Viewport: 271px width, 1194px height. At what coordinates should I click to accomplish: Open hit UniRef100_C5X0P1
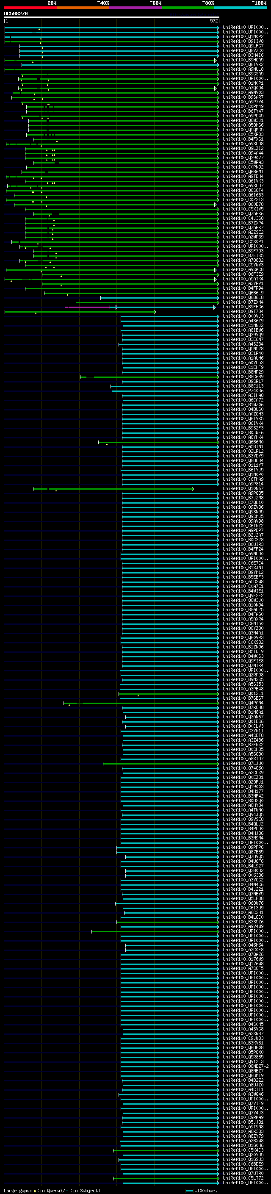pyautogui.click(x=243, y=241)
